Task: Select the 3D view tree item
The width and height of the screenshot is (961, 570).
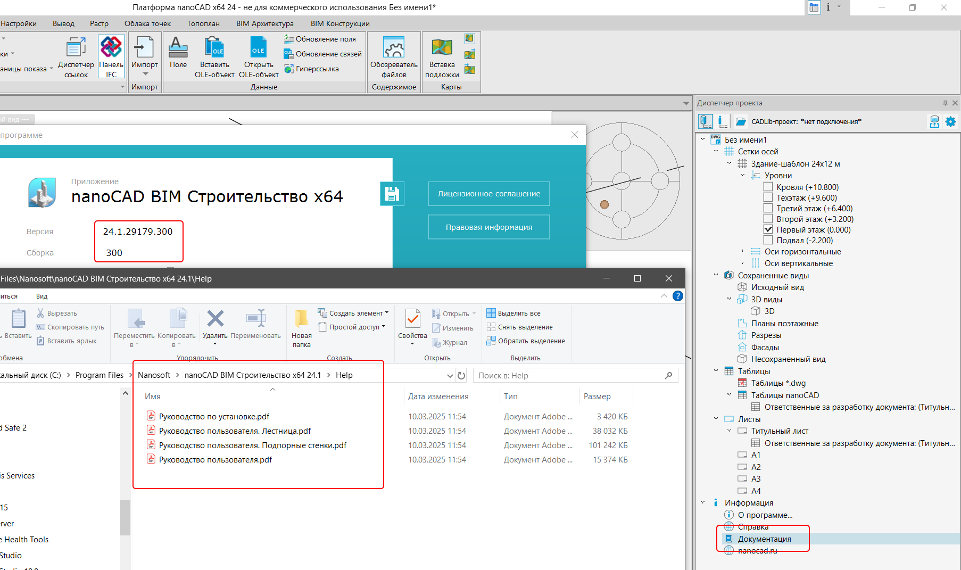Action: [x=769, y=311]
